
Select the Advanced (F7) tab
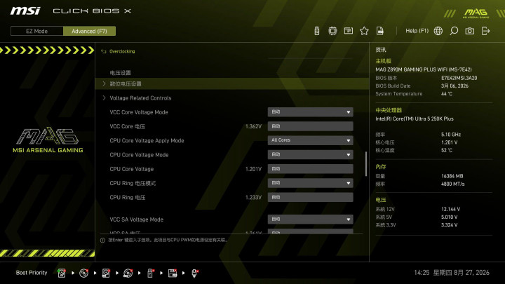tap(89, 31)
